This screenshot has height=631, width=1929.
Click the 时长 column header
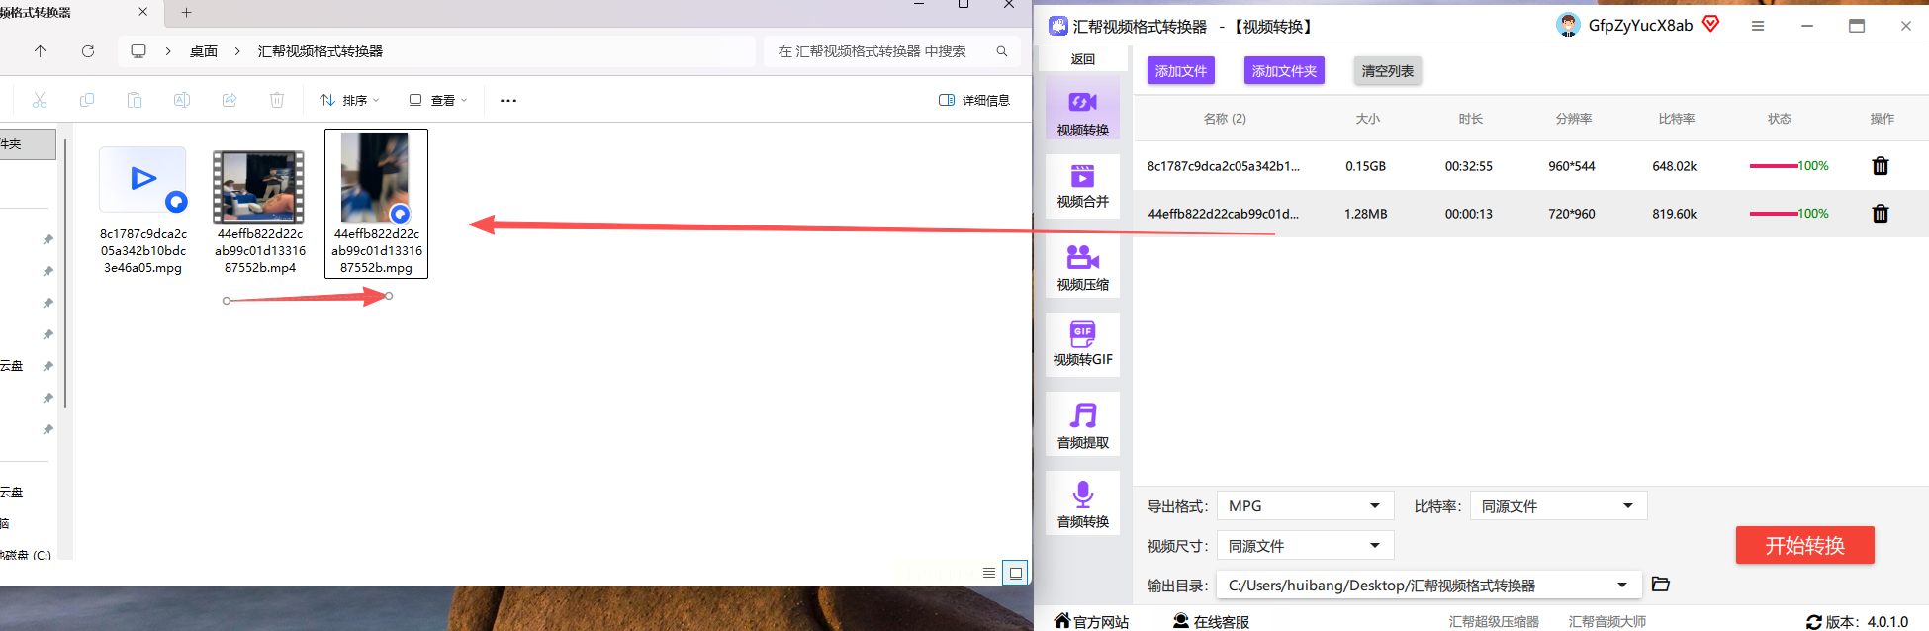coord(1470,119)
